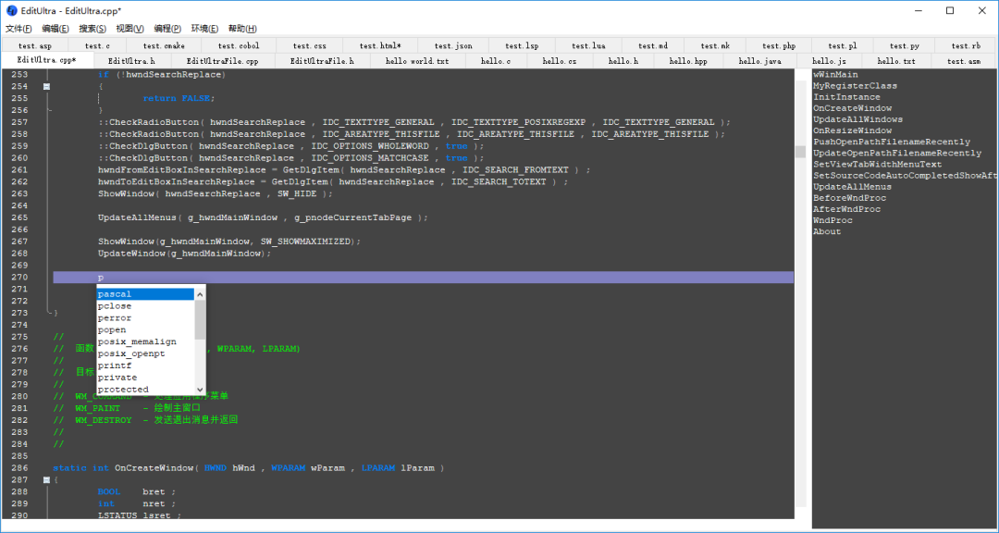
Task: Switch to the test.cmake tab
Action: pyautogui.click(x=164, y=46)
